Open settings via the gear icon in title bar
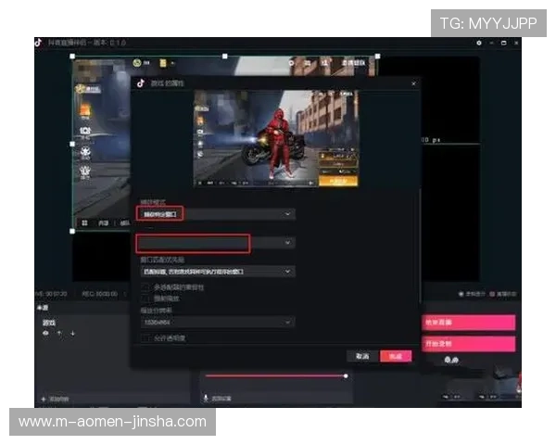This screenshot has width=556, height=445. [479, 43]
